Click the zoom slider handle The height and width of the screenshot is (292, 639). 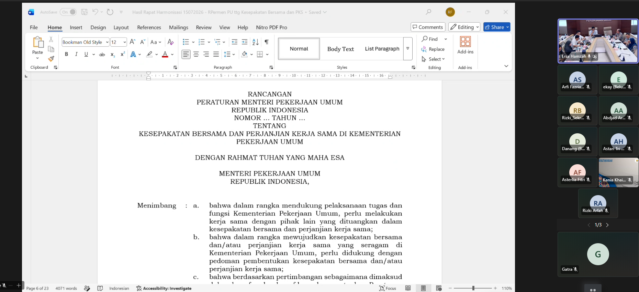[473, 288]
